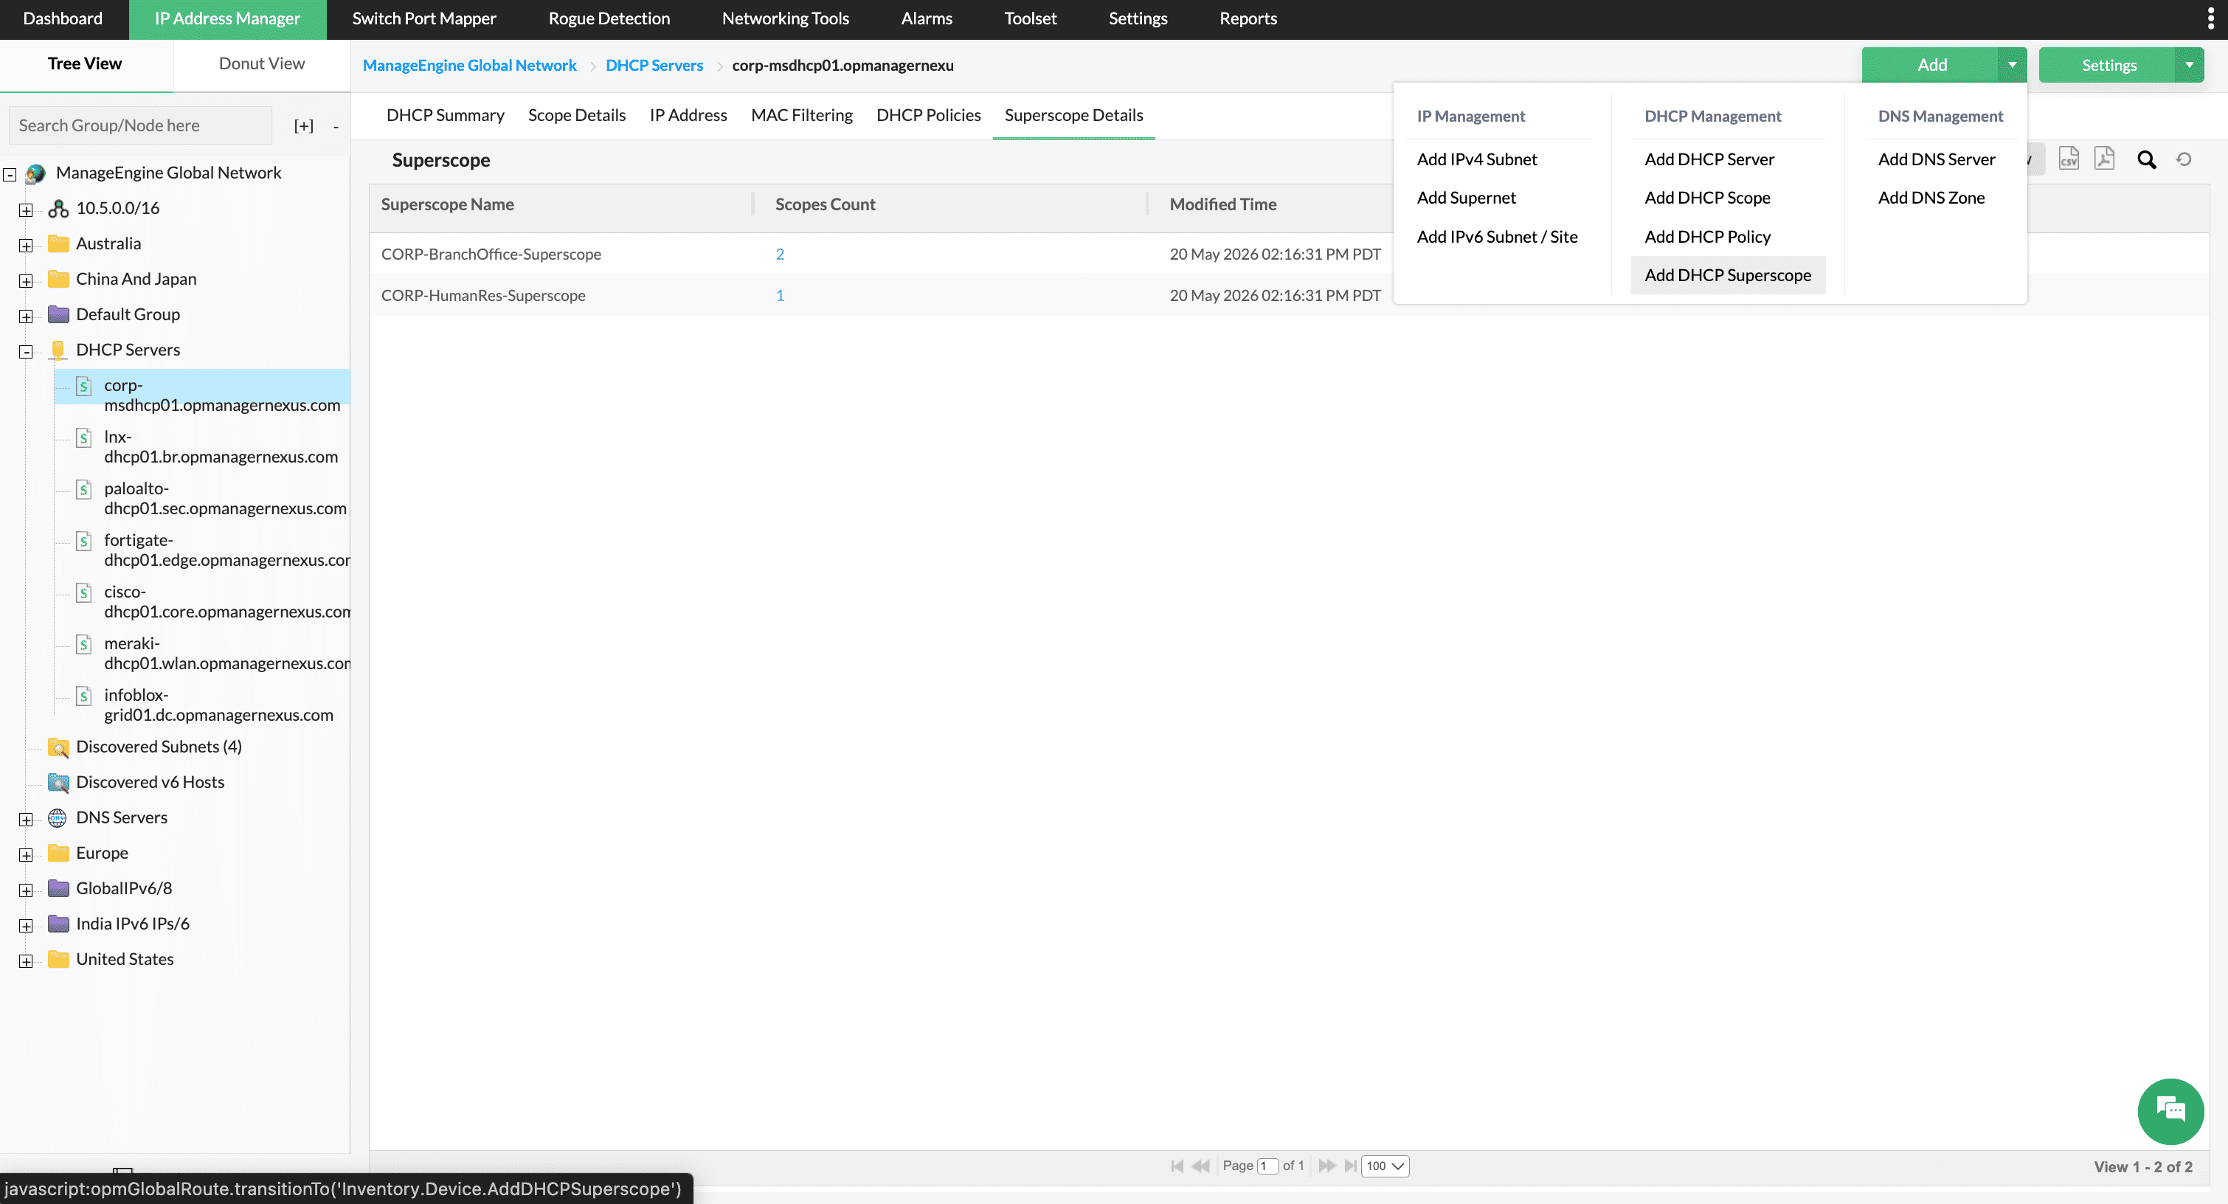Click the green Settings button
This screenshot has height=1204, width=2228.
[x=2108, y=65]
